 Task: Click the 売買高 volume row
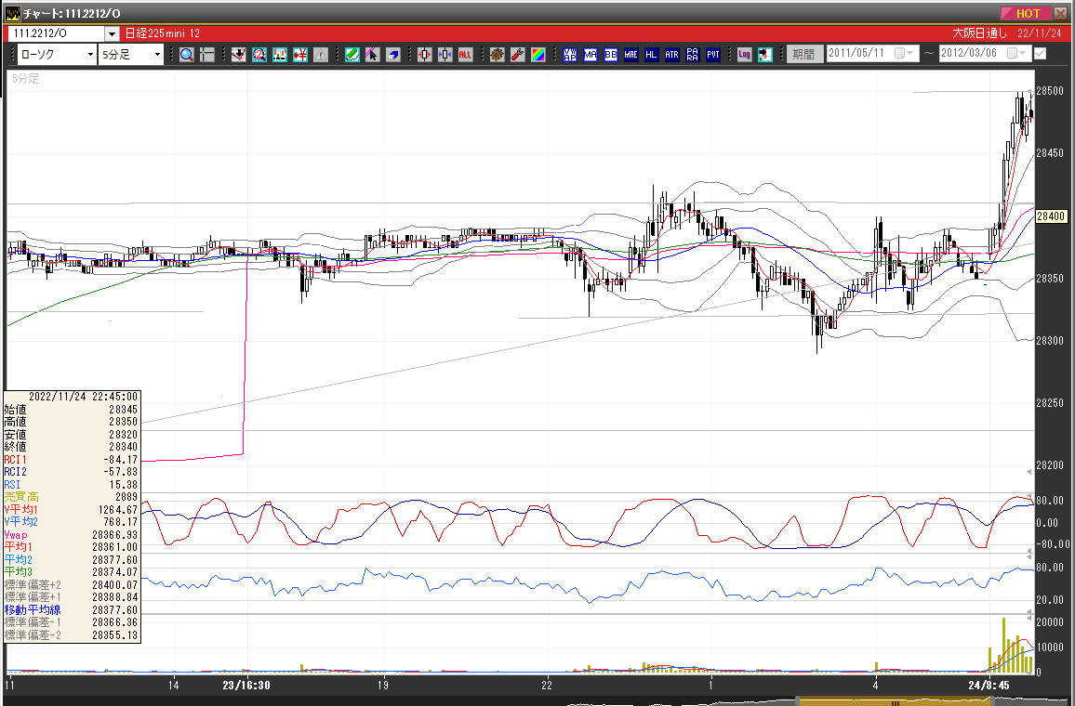72,497
